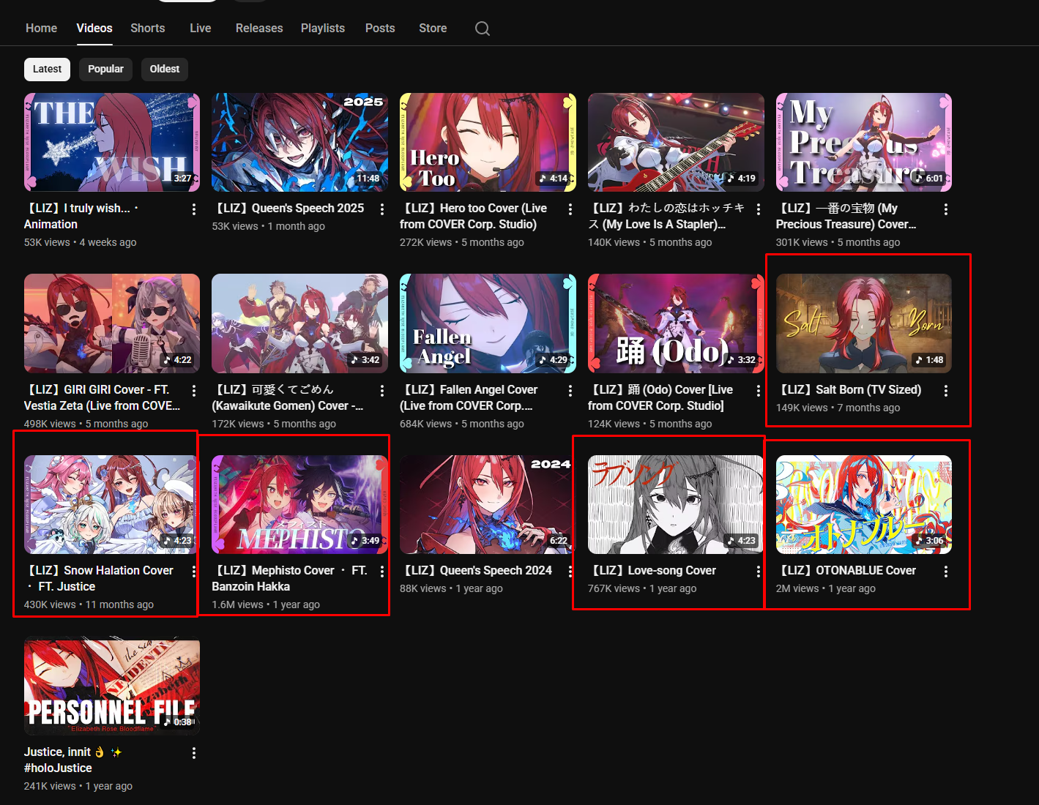The height and width of the screenshot is (805, 1039).
Task: Open 'Snow Halation Cover FT. Justice' title
Action: pos(99,578)
